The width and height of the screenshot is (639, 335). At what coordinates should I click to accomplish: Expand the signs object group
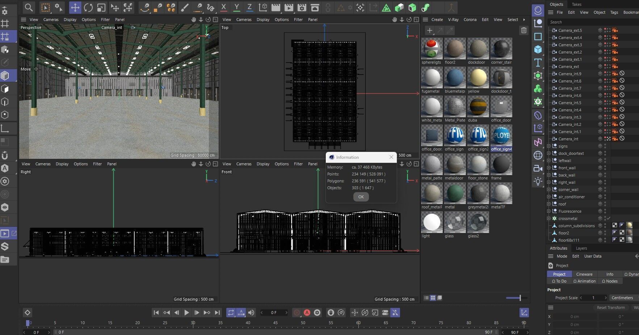click(x=549, y=146)
